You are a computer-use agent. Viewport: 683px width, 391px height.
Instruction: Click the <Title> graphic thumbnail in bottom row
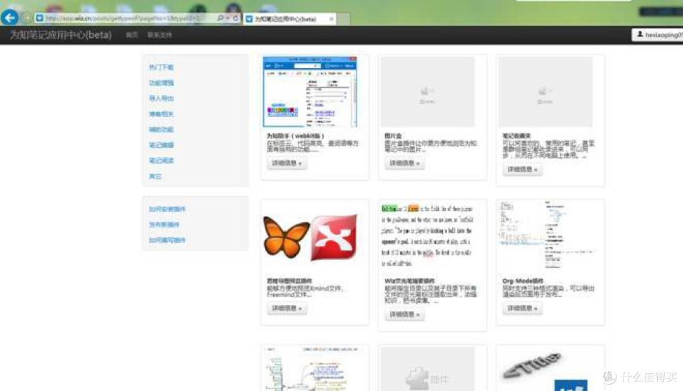(545, 369)
